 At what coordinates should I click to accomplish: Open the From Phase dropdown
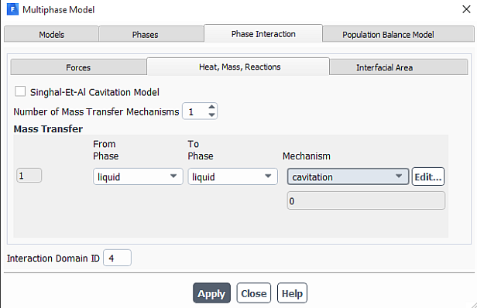click(138, 176)
